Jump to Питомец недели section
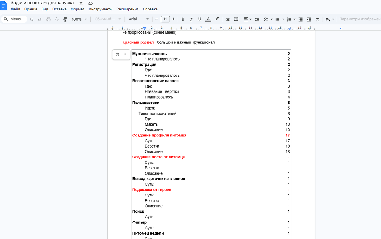 [148, 234]
